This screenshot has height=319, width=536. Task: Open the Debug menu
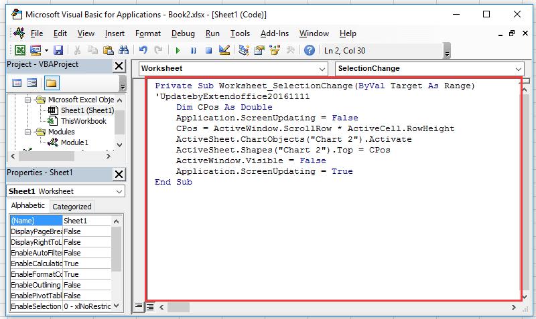click(x=183, y=33)
